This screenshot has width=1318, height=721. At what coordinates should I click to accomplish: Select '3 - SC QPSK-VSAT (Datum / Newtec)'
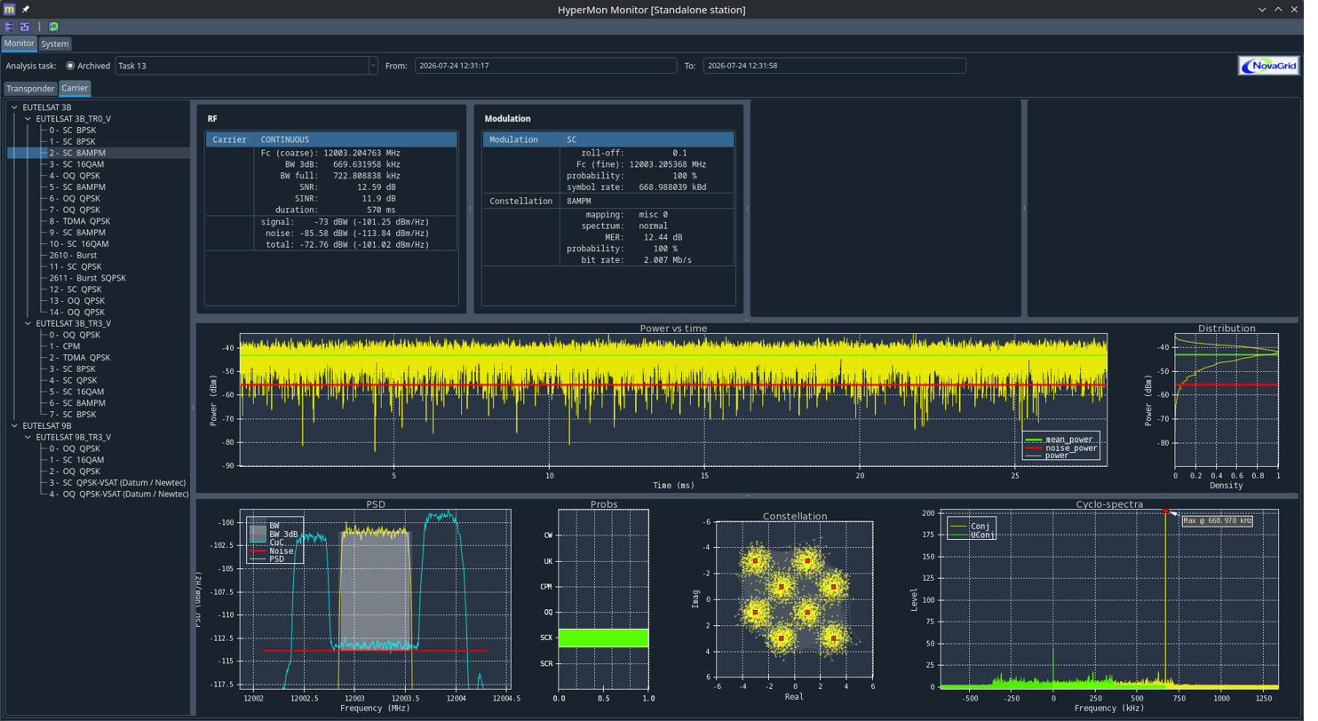coord(119,483)
